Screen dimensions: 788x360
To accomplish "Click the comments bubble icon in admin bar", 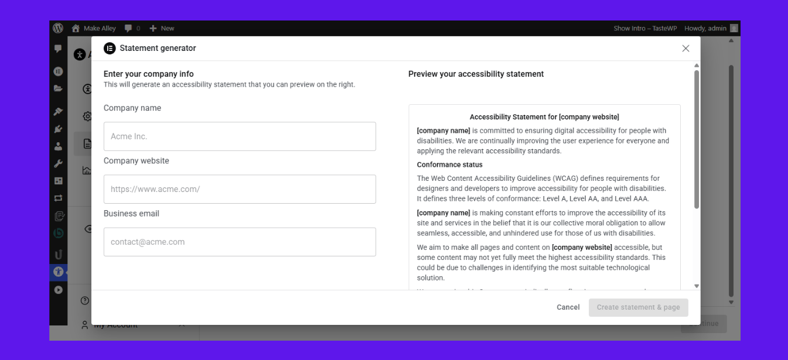I will coord(128,28).
